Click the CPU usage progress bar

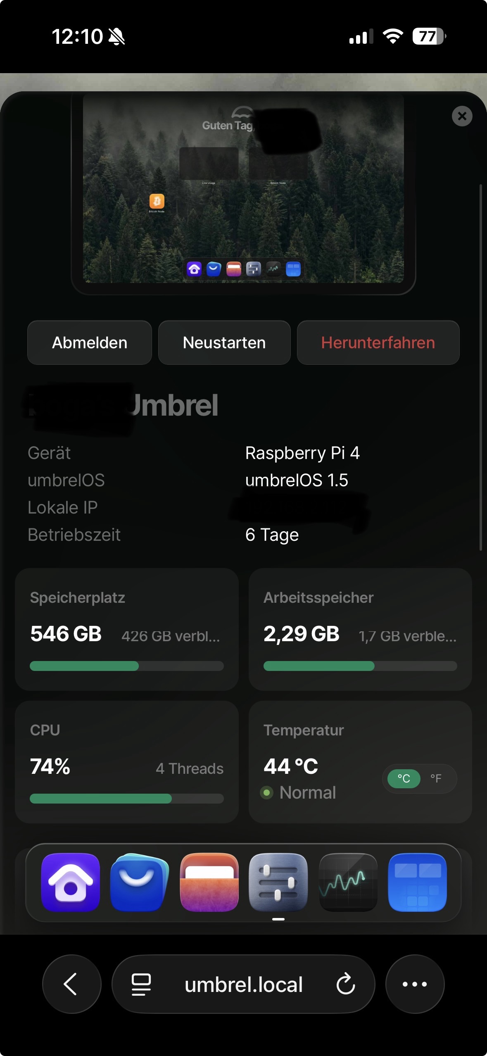click(126, 798)
